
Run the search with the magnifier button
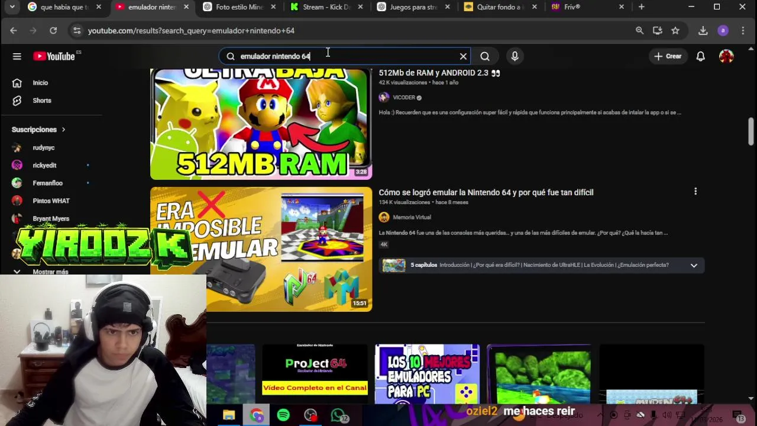point(485,56)
